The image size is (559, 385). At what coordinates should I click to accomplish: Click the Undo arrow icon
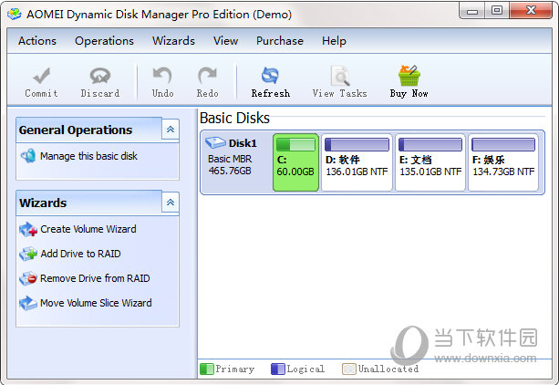[x=162, y=76]
